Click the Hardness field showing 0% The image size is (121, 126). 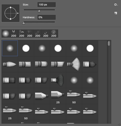point(47,17)
